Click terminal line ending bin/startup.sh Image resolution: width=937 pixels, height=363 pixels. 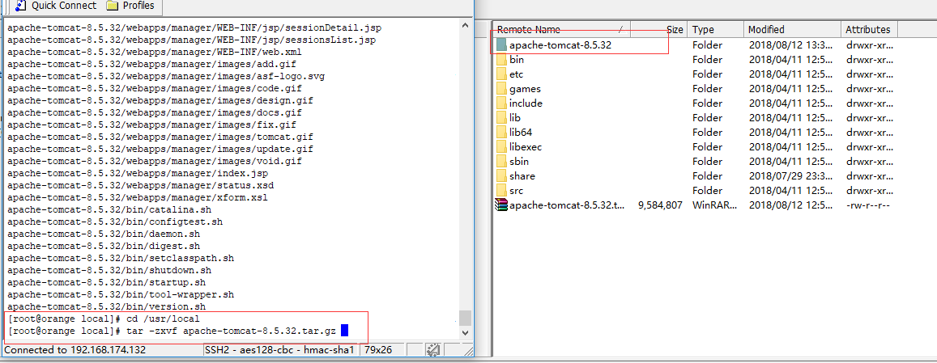pos(106,282)
